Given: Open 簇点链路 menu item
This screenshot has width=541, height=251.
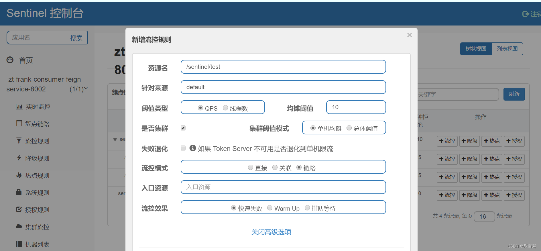Looking at the screenshot, I should 37,124.
